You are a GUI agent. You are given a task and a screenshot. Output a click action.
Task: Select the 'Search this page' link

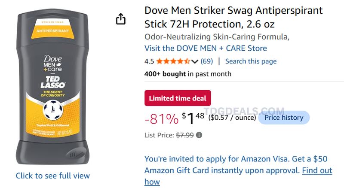pos(251,61)
